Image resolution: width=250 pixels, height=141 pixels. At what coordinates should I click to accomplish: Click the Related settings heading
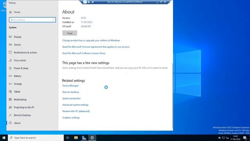pyautogui.click(x=73, y=81)
